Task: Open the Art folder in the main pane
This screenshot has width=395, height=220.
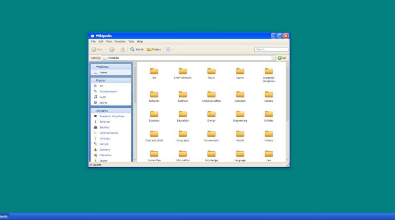Action: 154,74
